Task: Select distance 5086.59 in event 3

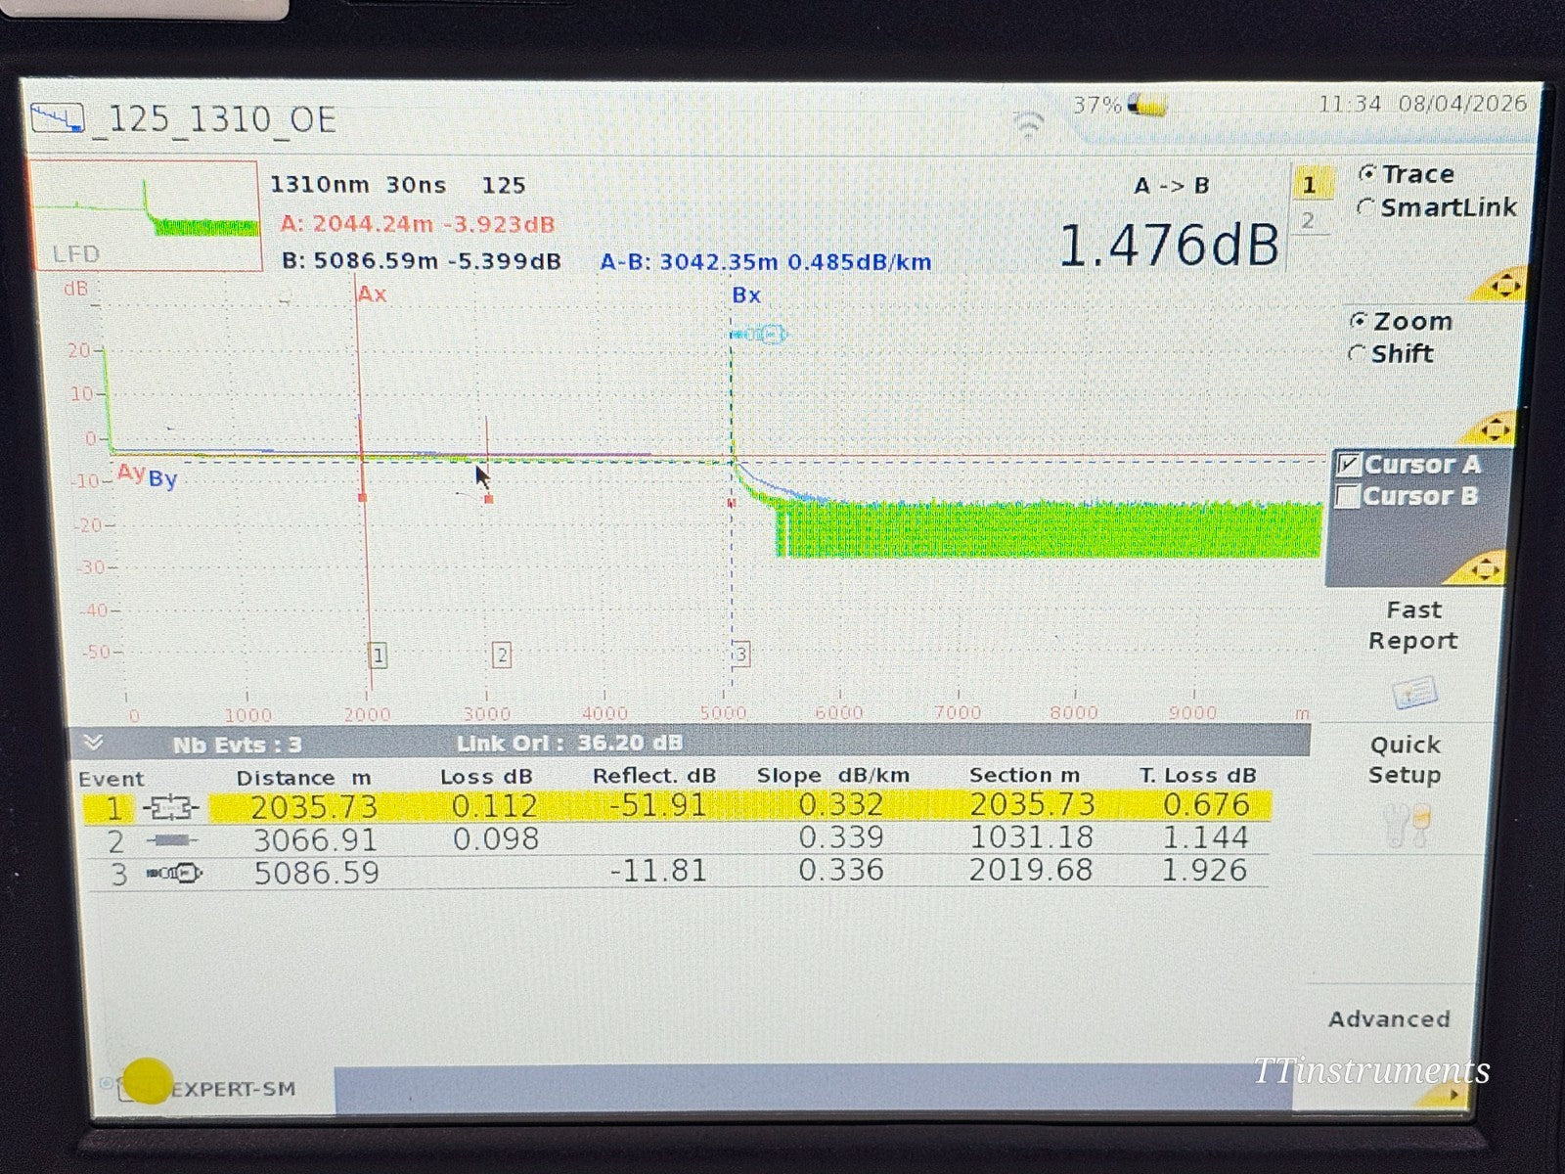Action: click(x=316, y=873)
